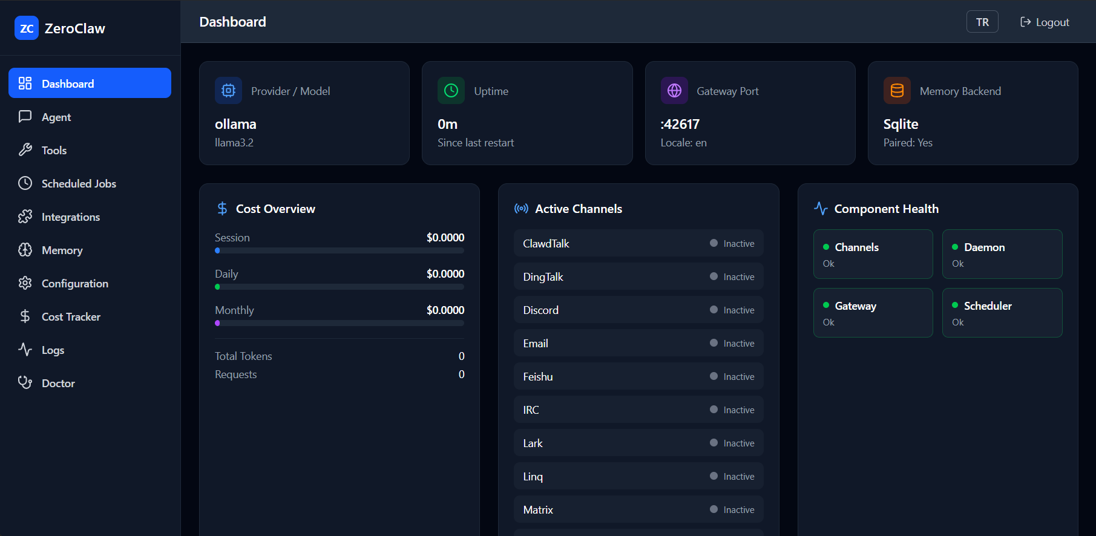Screen dimensions: 1096x536
Task: Click the Memory brain icon in sidebar
Action: 25,250
